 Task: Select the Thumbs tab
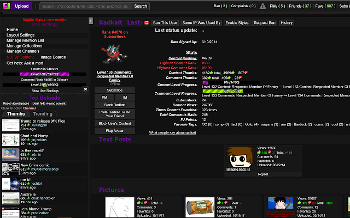tap(15, 114)
